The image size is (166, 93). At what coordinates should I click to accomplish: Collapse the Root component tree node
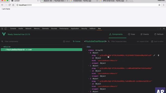click(x=2, y=47)
